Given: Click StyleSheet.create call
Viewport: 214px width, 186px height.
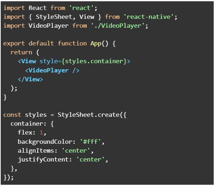Looking at the screenshot, I should pos(89,115).
